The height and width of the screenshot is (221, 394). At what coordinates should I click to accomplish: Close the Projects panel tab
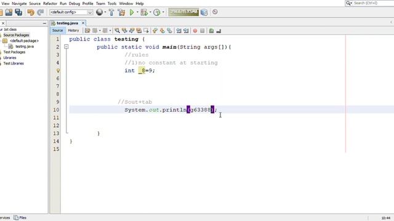click(3, 23)
